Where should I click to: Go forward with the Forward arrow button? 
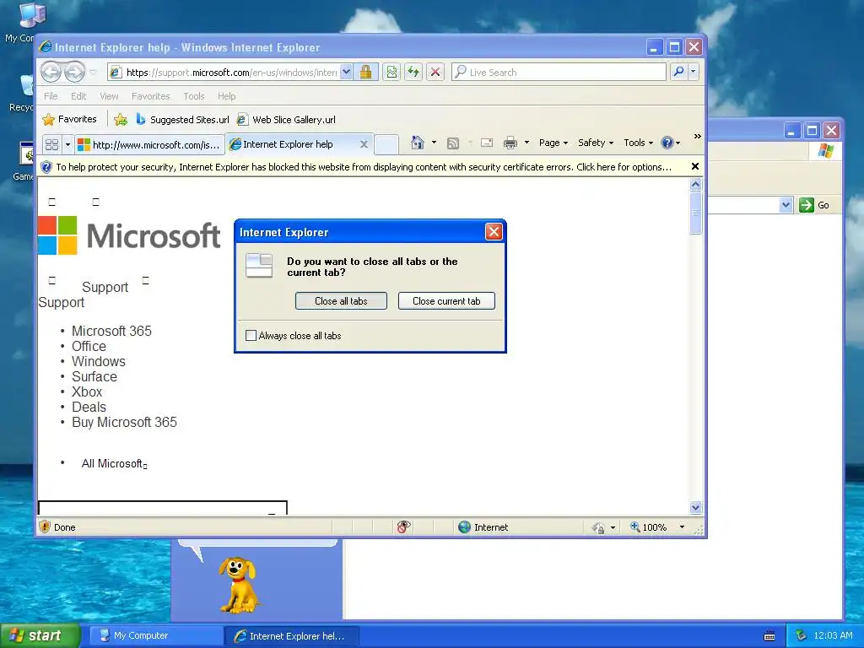(74, 72)
